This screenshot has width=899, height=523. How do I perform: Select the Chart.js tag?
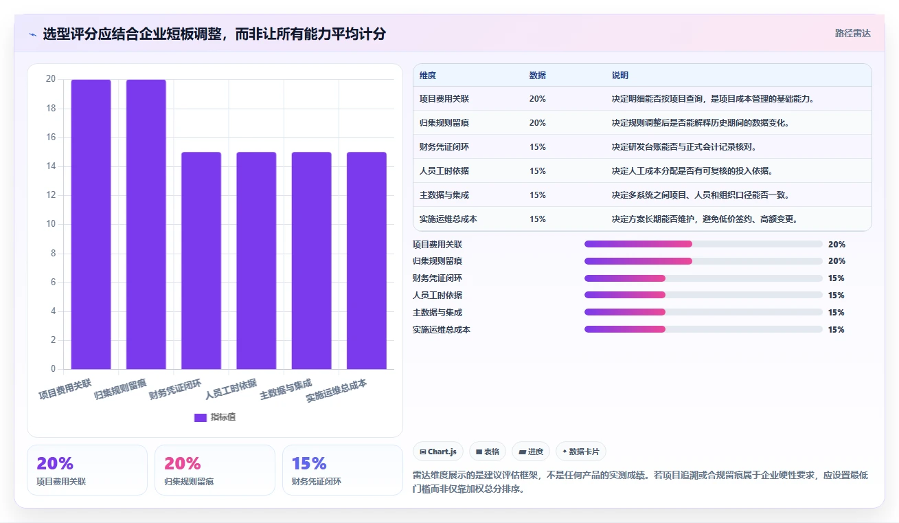click(438, 452)
